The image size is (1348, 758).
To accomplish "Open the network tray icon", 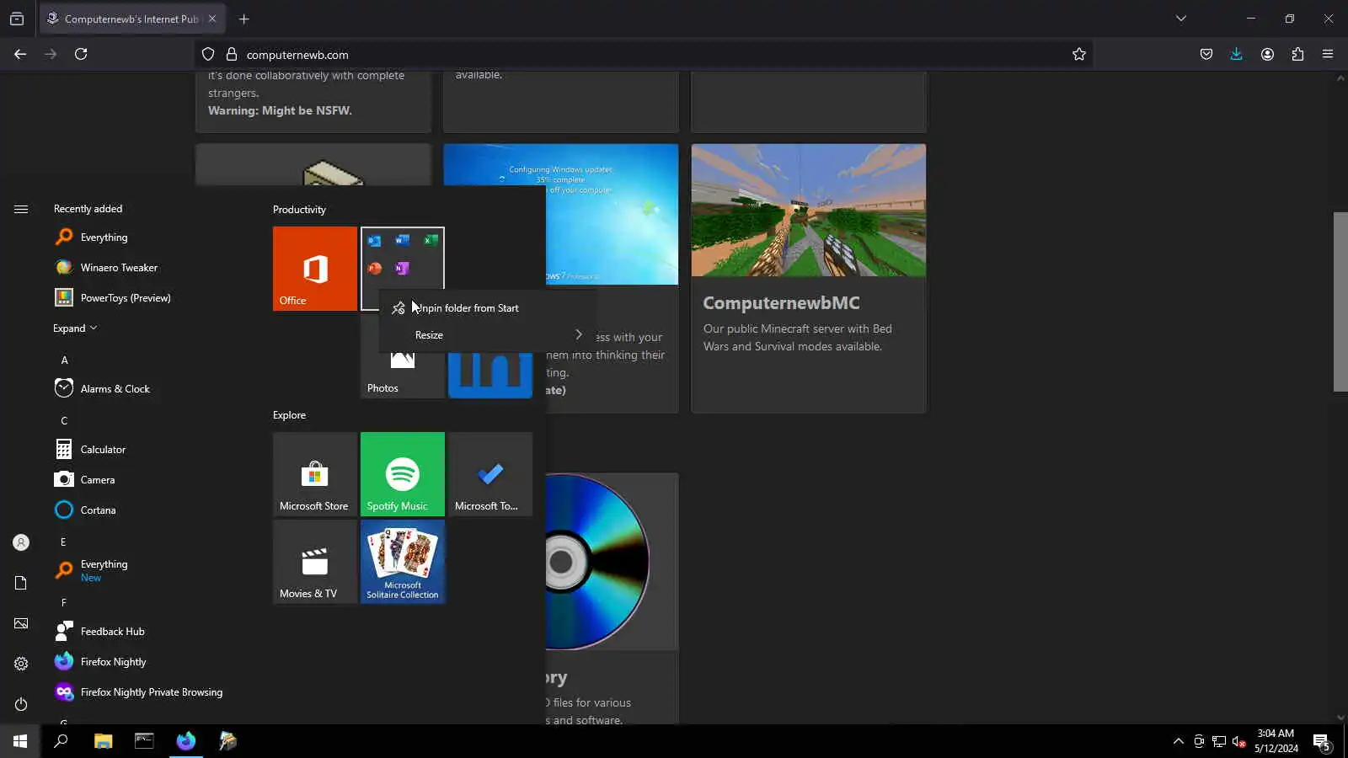I will [x=1218, y=741].
